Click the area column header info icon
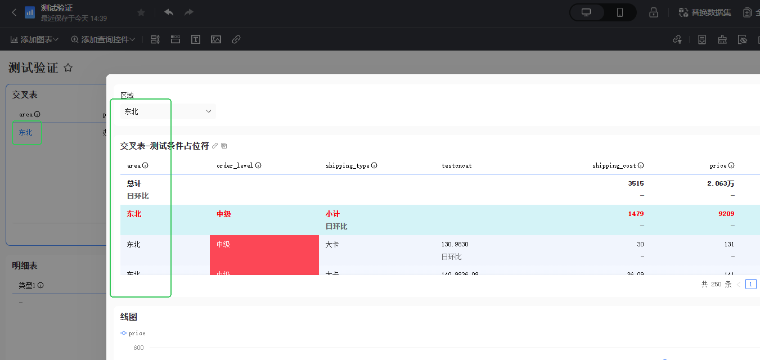The image size is (760, 360). pos(145,166)
